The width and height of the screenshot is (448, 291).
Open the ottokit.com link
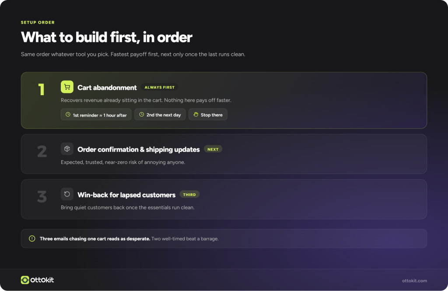[415, 281]
